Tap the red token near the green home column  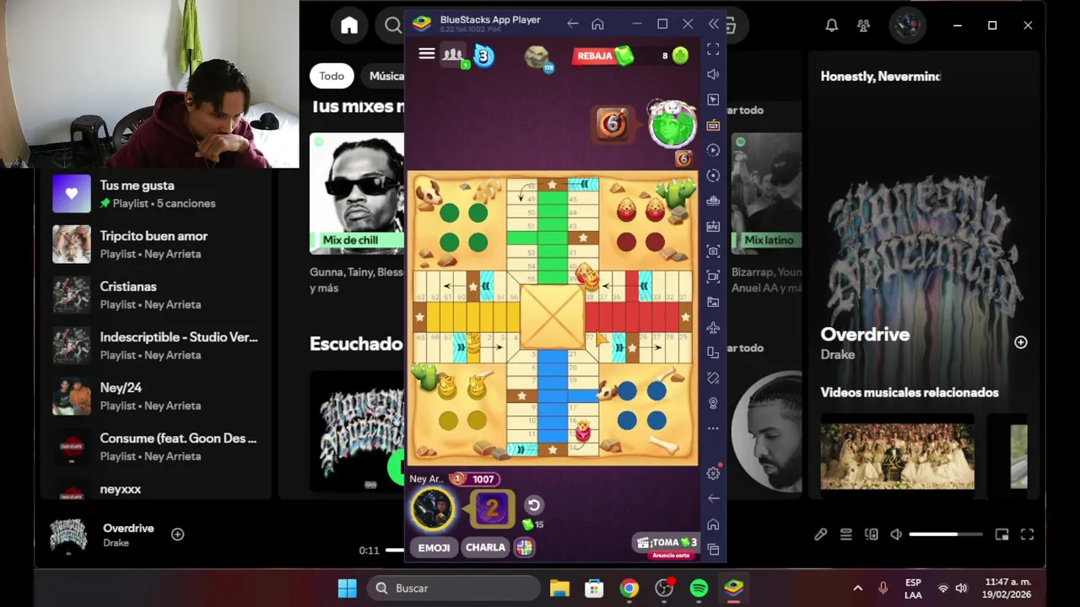(586, 276)
